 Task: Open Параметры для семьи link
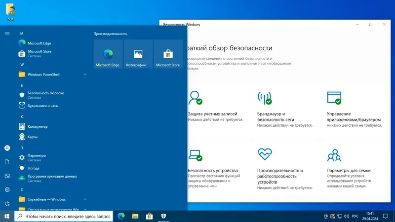349,170
